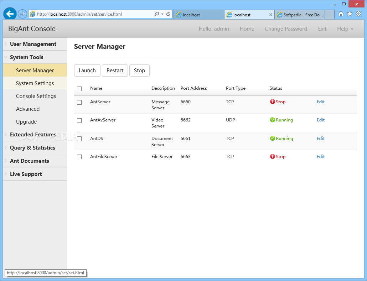
Task: Check the AntDS row checkbox
Action: coord(79,139)
